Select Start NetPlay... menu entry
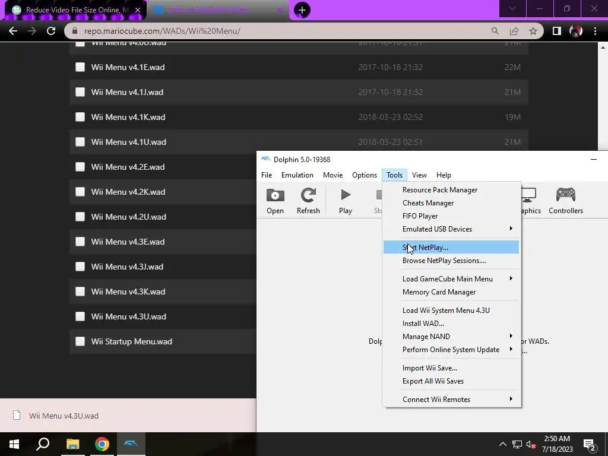Image resolution: width=608 pixels, height=456 pixels. point(451,247)
